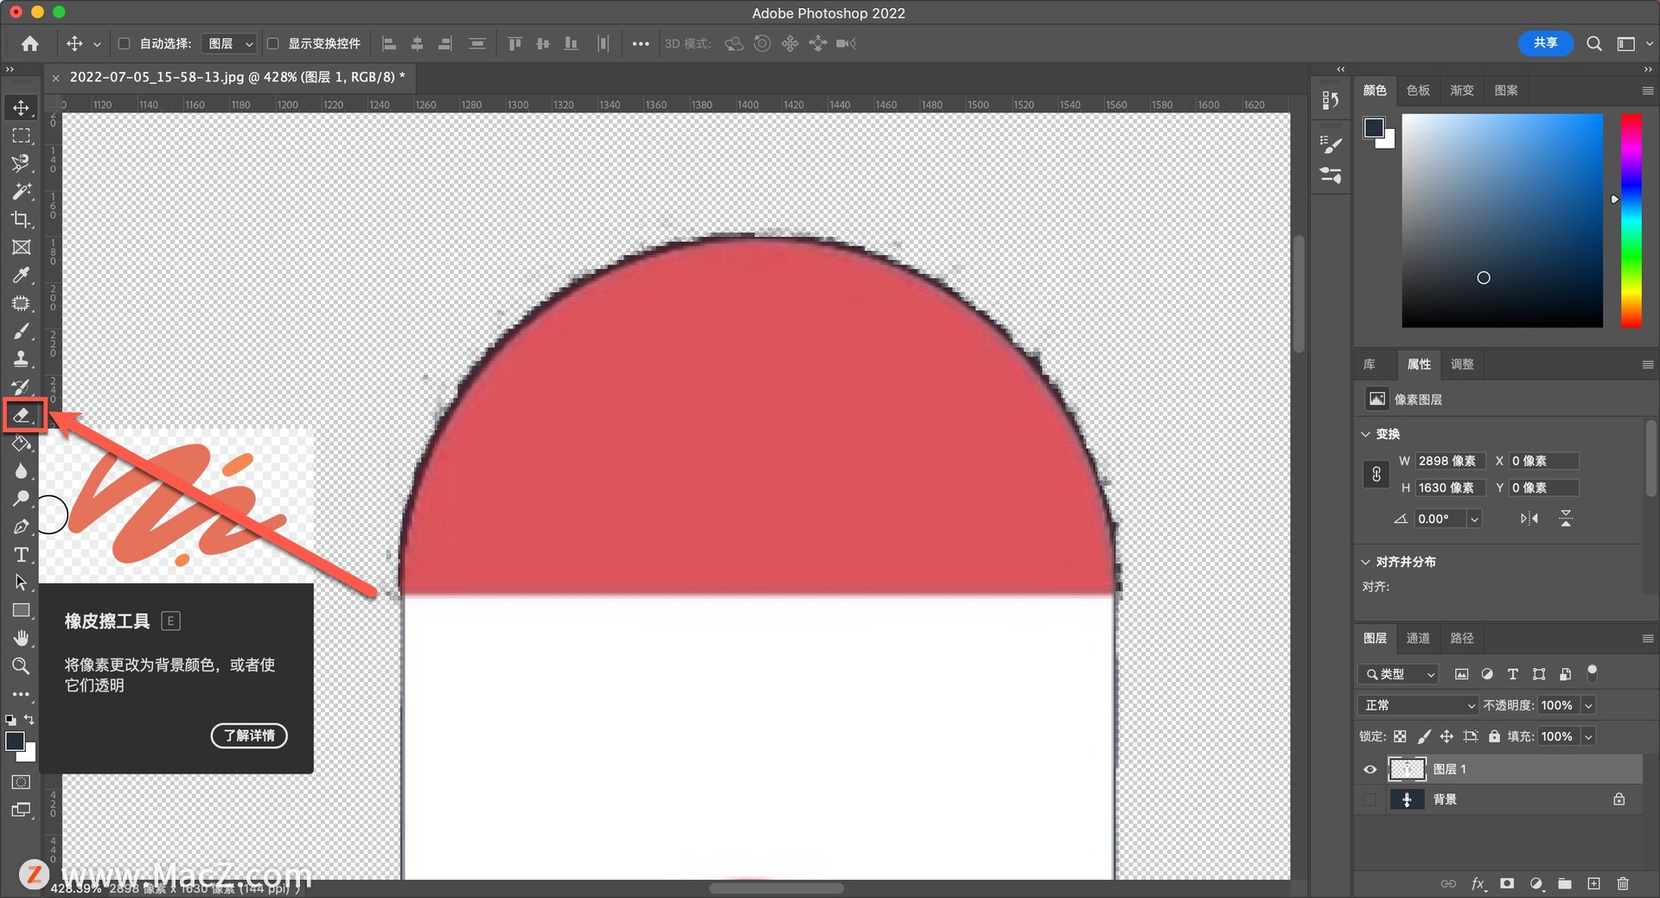This screenshot has width=1660, height=898.
Task: Create a new layer group
Action: [1565, 883]
